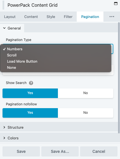
Task: Switch to the Layout tab
Action: 10,17
